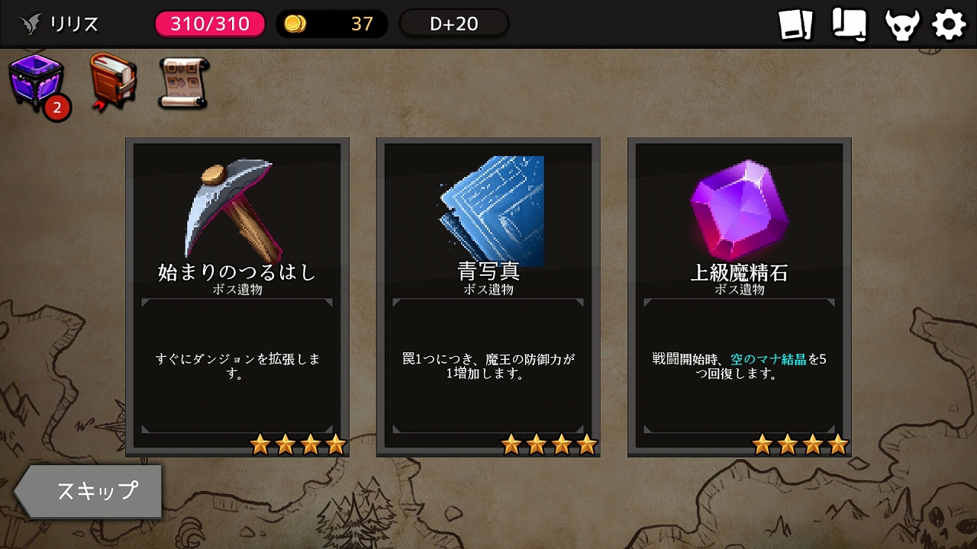Click the gold coin counter showing 37
Image resolution: width=977 pixels, height=549 pixels.
pos(332,24)
